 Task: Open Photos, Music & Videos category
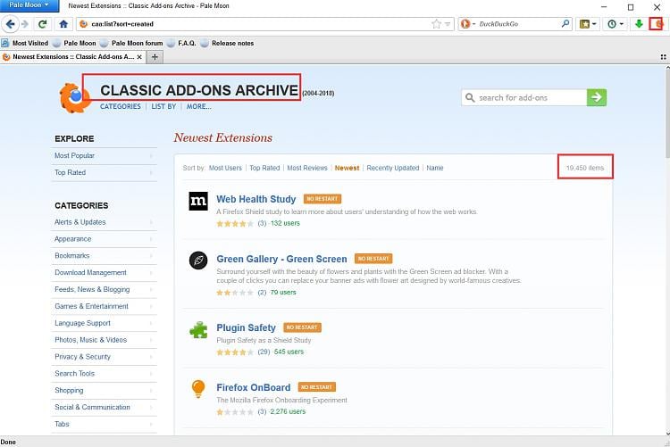(104, 340)
